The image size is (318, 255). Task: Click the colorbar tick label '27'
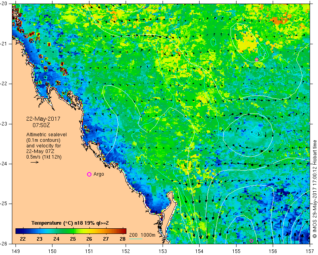(x=106, y=239)
